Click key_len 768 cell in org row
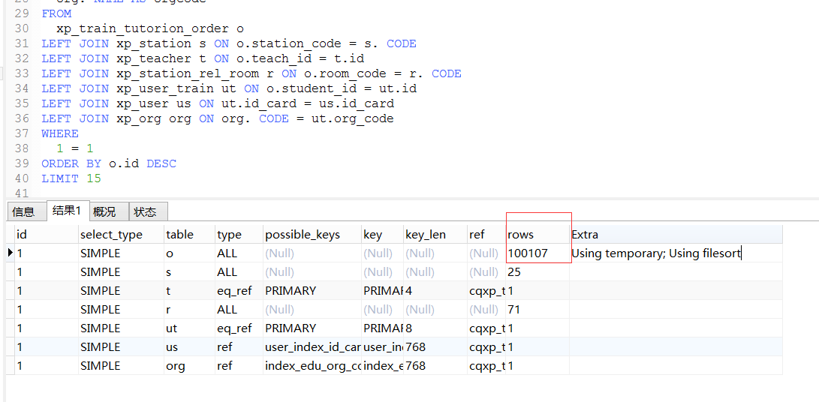This screenshot has height=402, width=819. pyautogui.click(x=435, y=366)
